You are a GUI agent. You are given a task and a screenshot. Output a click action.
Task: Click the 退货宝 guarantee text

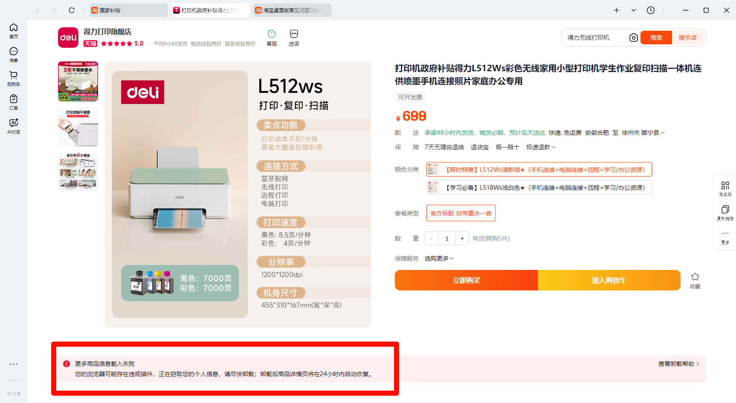point(480,147)
